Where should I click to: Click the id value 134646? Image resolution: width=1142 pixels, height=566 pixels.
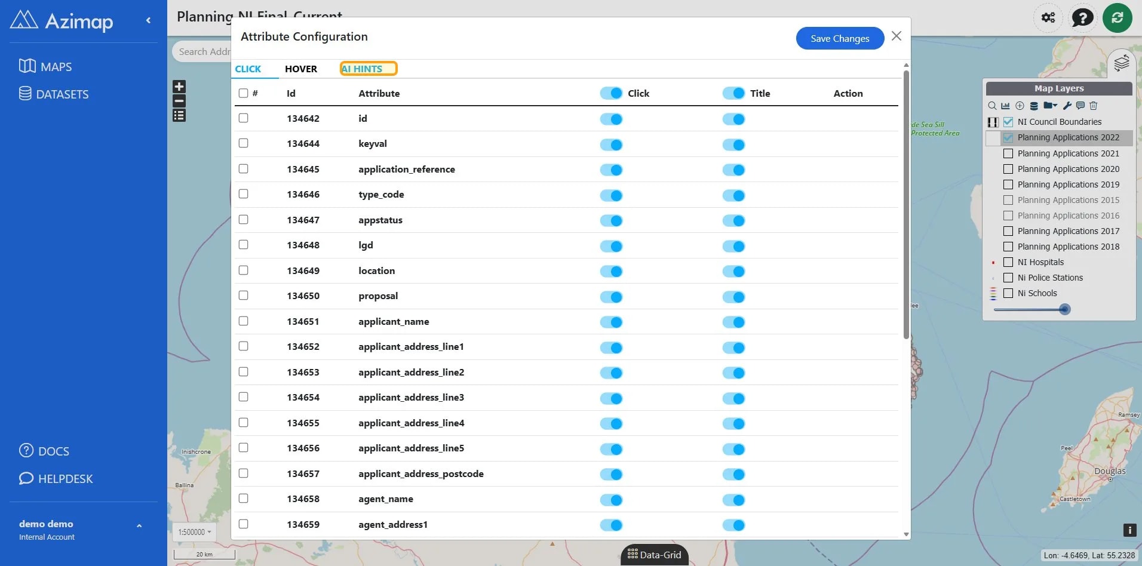coord(303,194)
